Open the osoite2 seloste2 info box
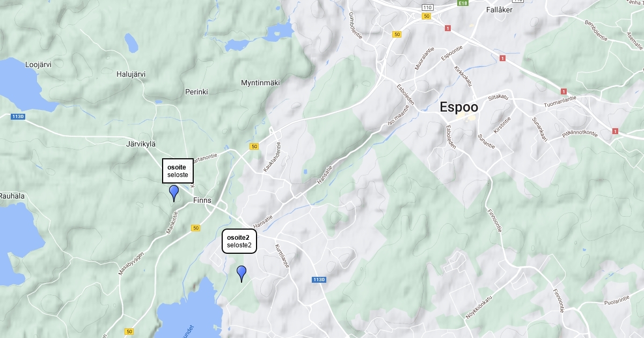The image size is (644, 338). pyautogui.click(x=239, y=241)
